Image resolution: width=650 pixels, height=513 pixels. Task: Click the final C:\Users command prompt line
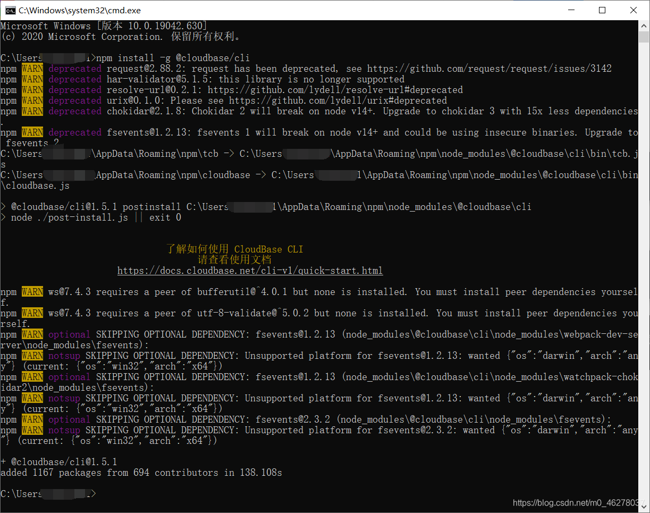point(48,494)
